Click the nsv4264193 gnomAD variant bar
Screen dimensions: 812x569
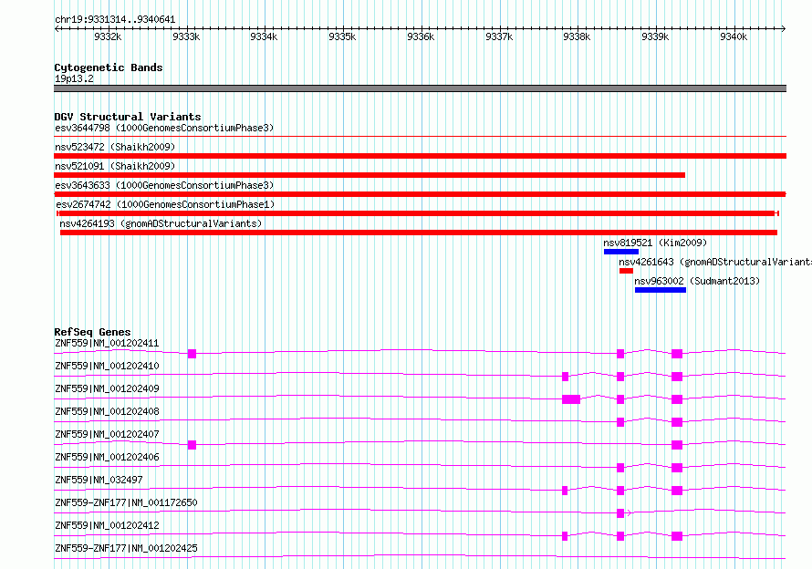(418, 233)
